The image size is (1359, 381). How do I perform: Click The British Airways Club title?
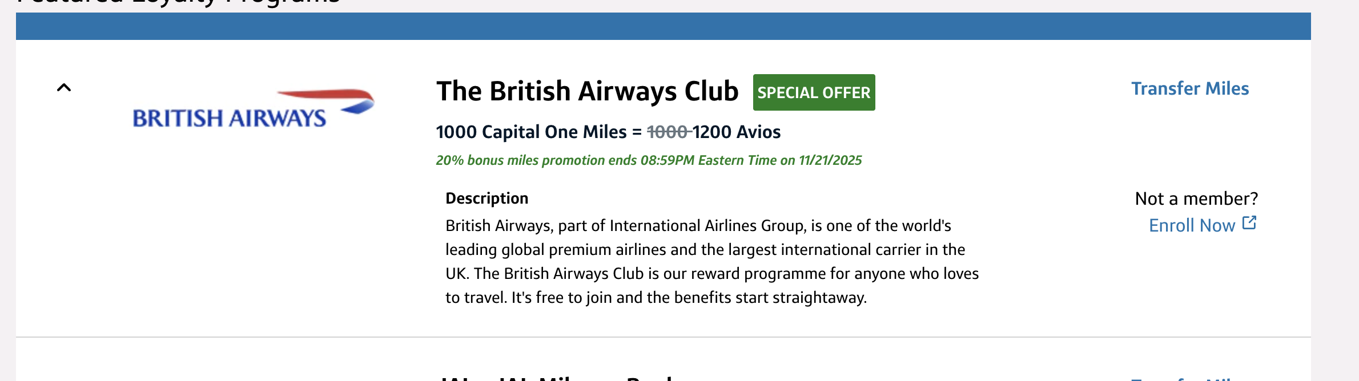coord(588,90)
